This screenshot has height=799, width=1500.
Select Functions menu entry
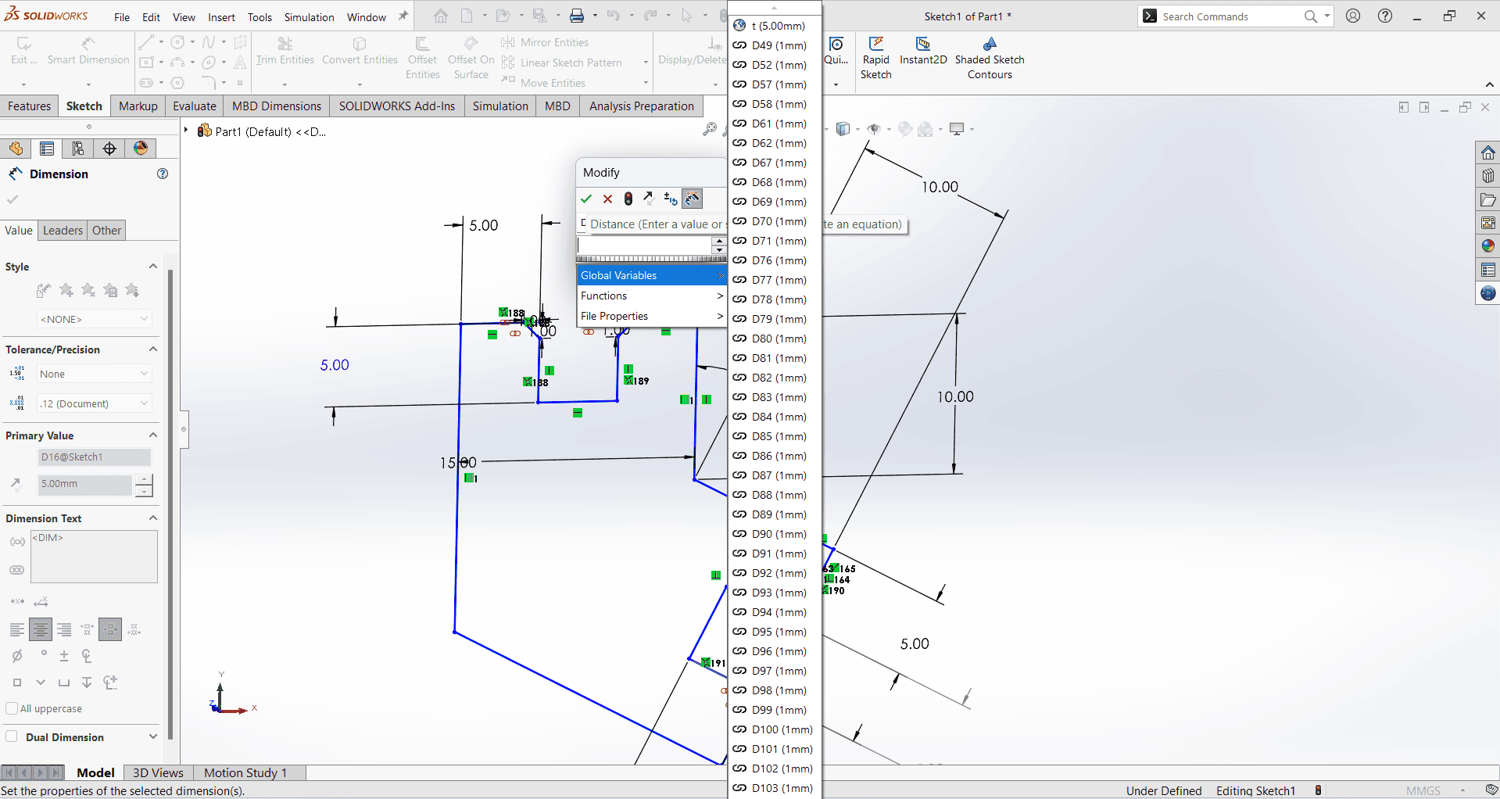click(652, 296)
